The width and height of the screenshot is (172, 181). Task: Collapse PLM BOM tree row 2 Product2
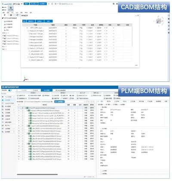(x=27, y=110)
